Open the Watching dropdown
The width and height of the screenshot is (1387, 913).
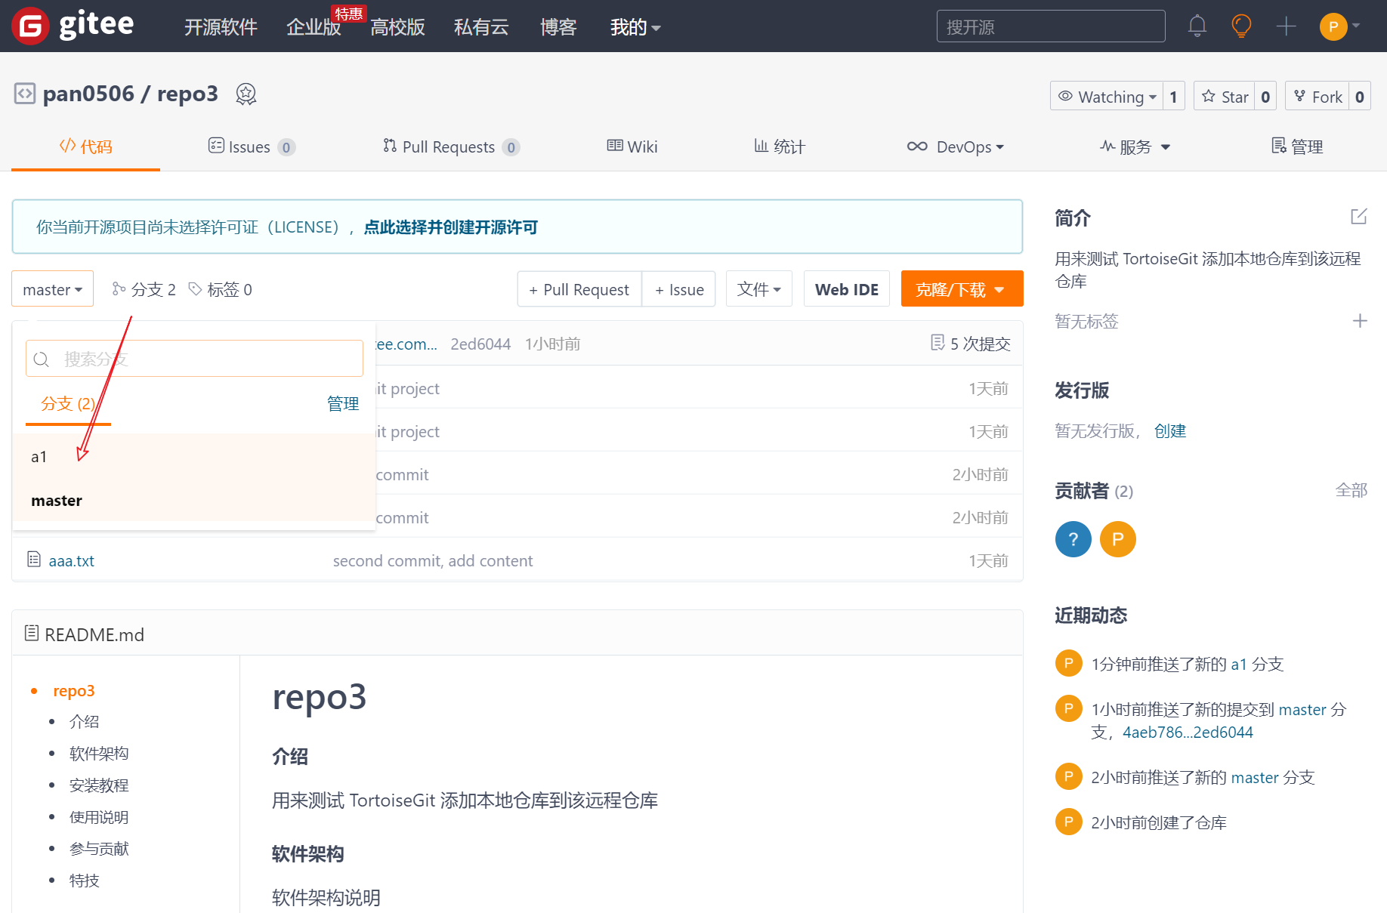(x=1107, y=97)
